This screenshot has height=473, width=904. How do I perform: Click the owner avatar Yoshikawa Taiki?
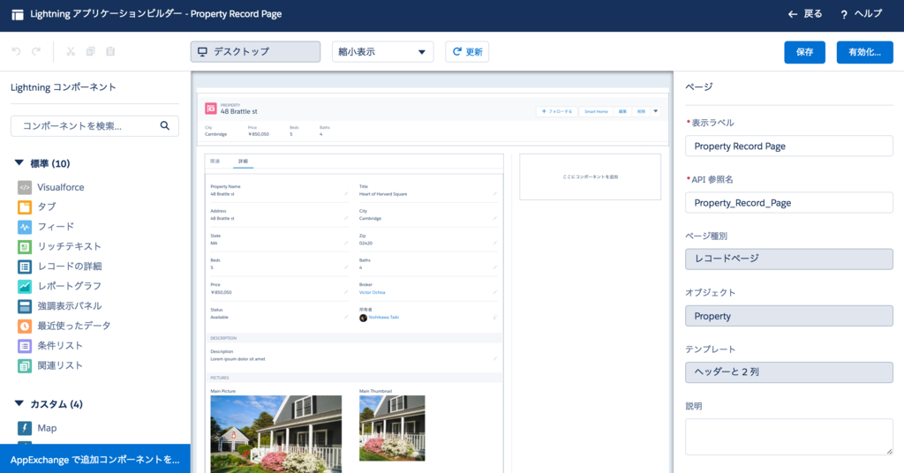click(363, 318)
